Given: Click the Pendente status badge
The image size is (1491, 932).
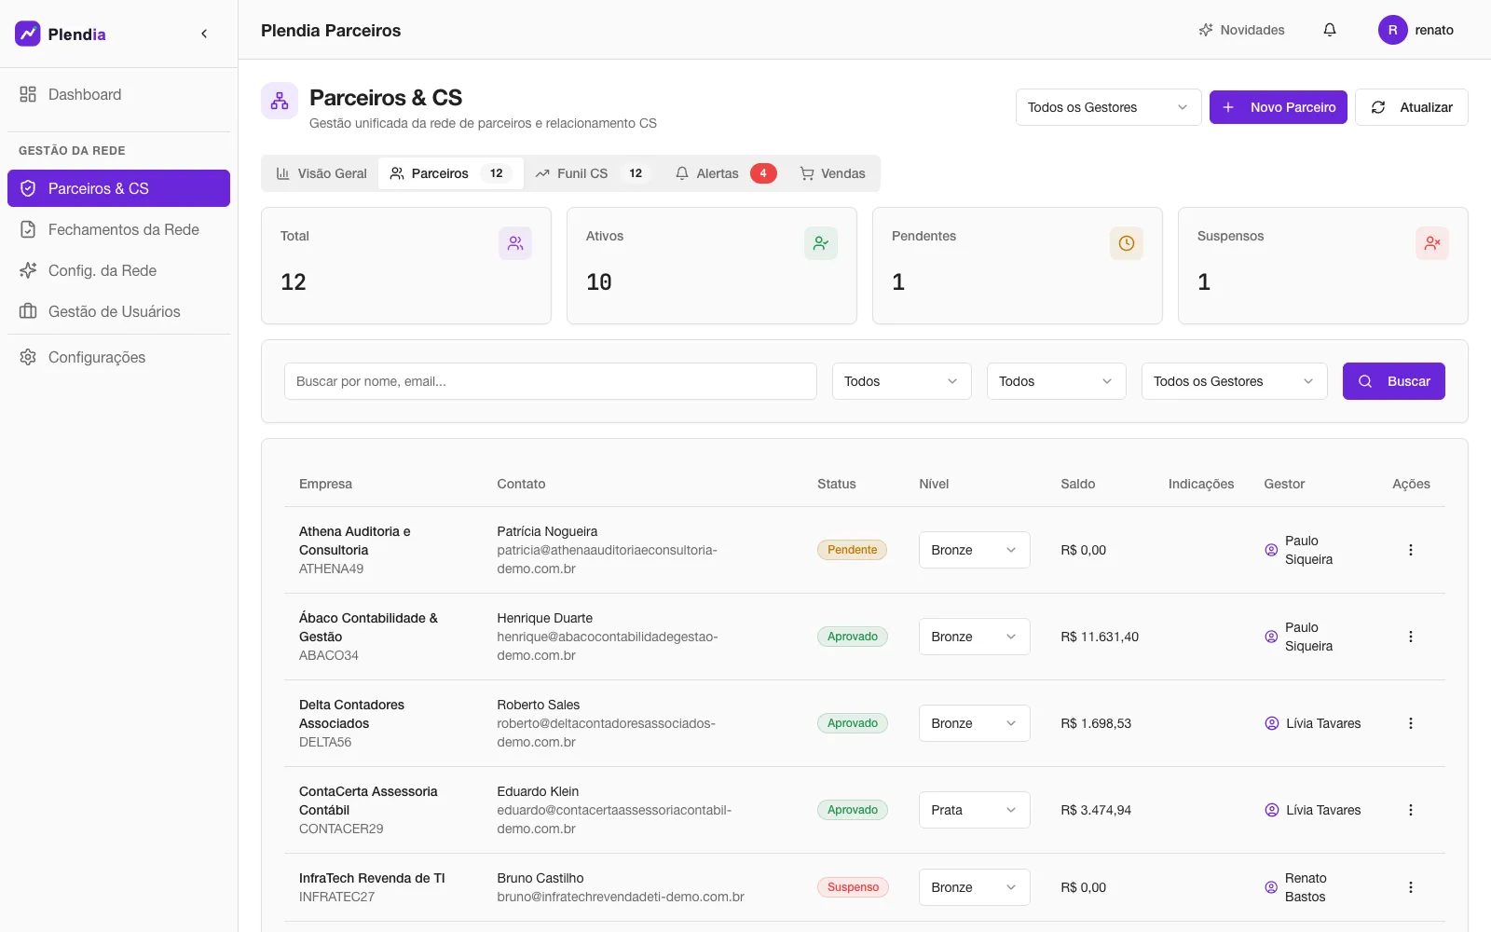Looking at the screenshot, I should tap(852, 550).
